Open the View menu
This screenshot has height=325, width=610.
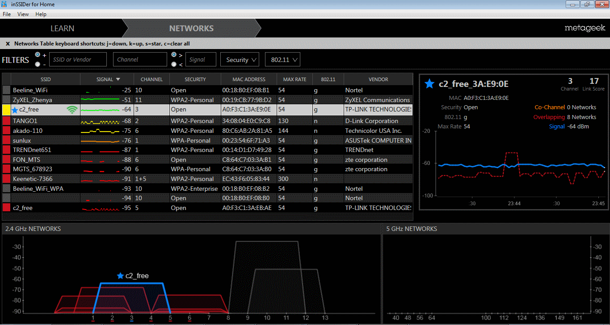tap(23, 14)
